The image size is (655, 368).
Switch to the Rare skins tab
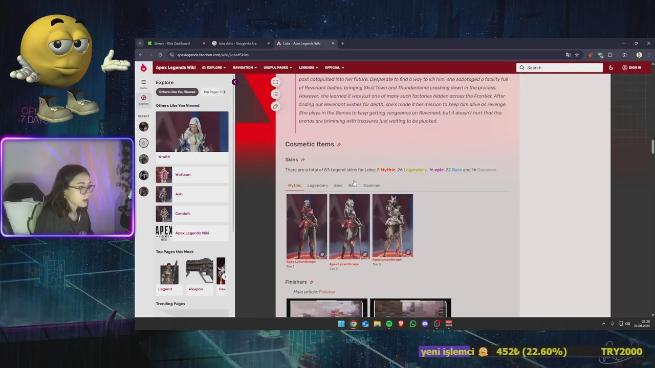353,186
